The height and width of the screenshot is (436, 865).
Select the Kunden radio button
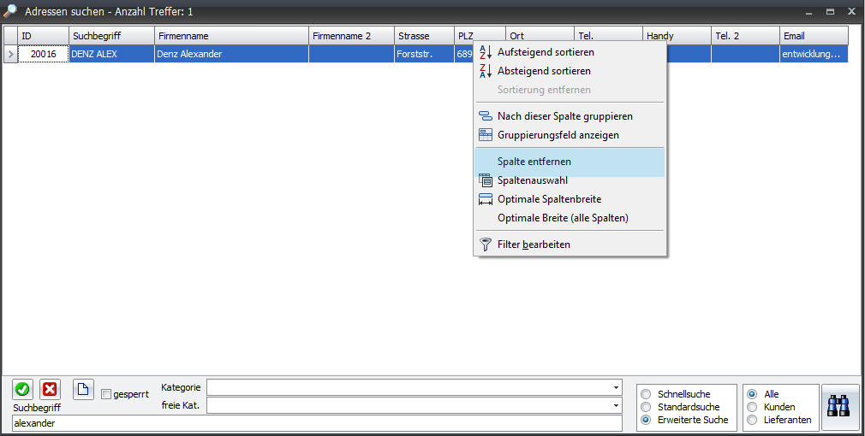coord(752,407)
